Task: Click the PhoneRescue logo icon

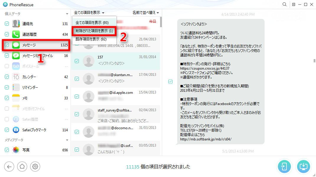Action: pos(5,4)
